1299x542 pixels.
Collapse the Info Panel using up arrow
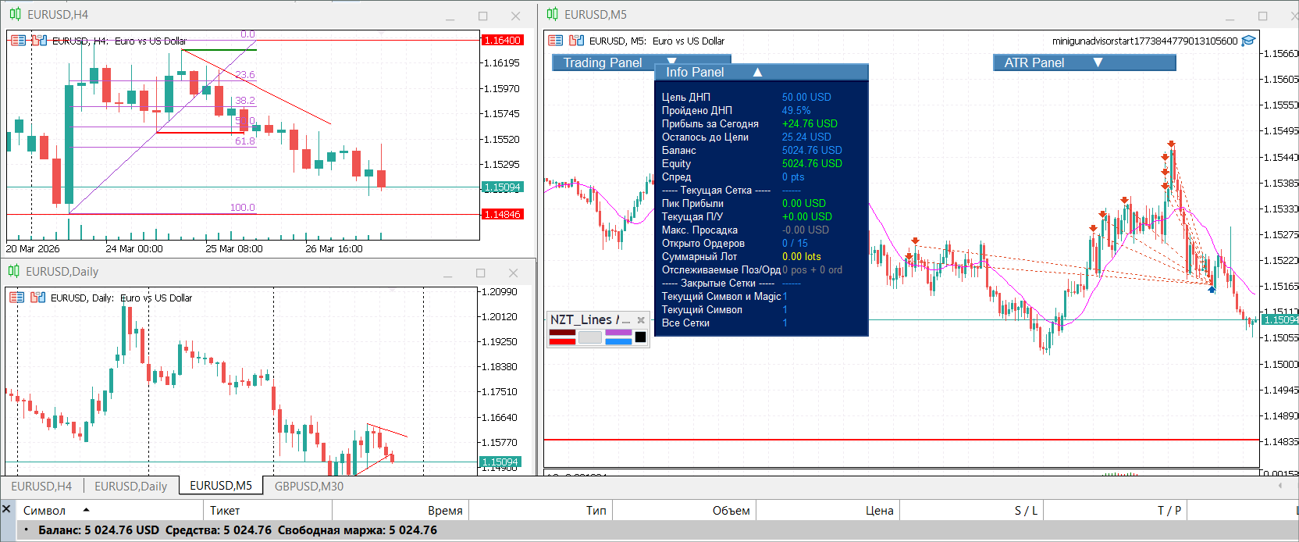757,72
